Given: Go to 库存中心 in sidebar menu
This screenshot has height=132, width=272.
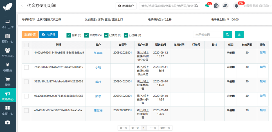Looking at the screenshot, I should click(8, 110).
